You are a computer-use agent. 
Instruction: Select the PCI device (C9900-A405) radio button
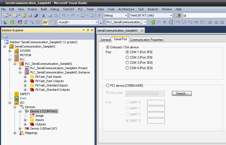[108, 85]
